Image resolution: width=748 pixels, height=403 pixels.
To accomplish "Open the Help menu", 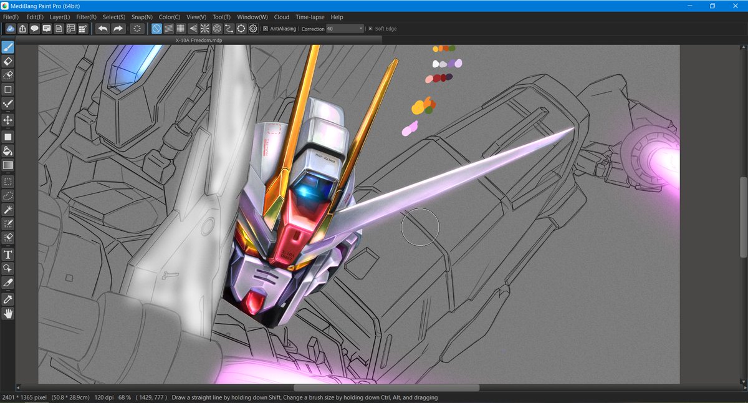I will click(337, 17).
